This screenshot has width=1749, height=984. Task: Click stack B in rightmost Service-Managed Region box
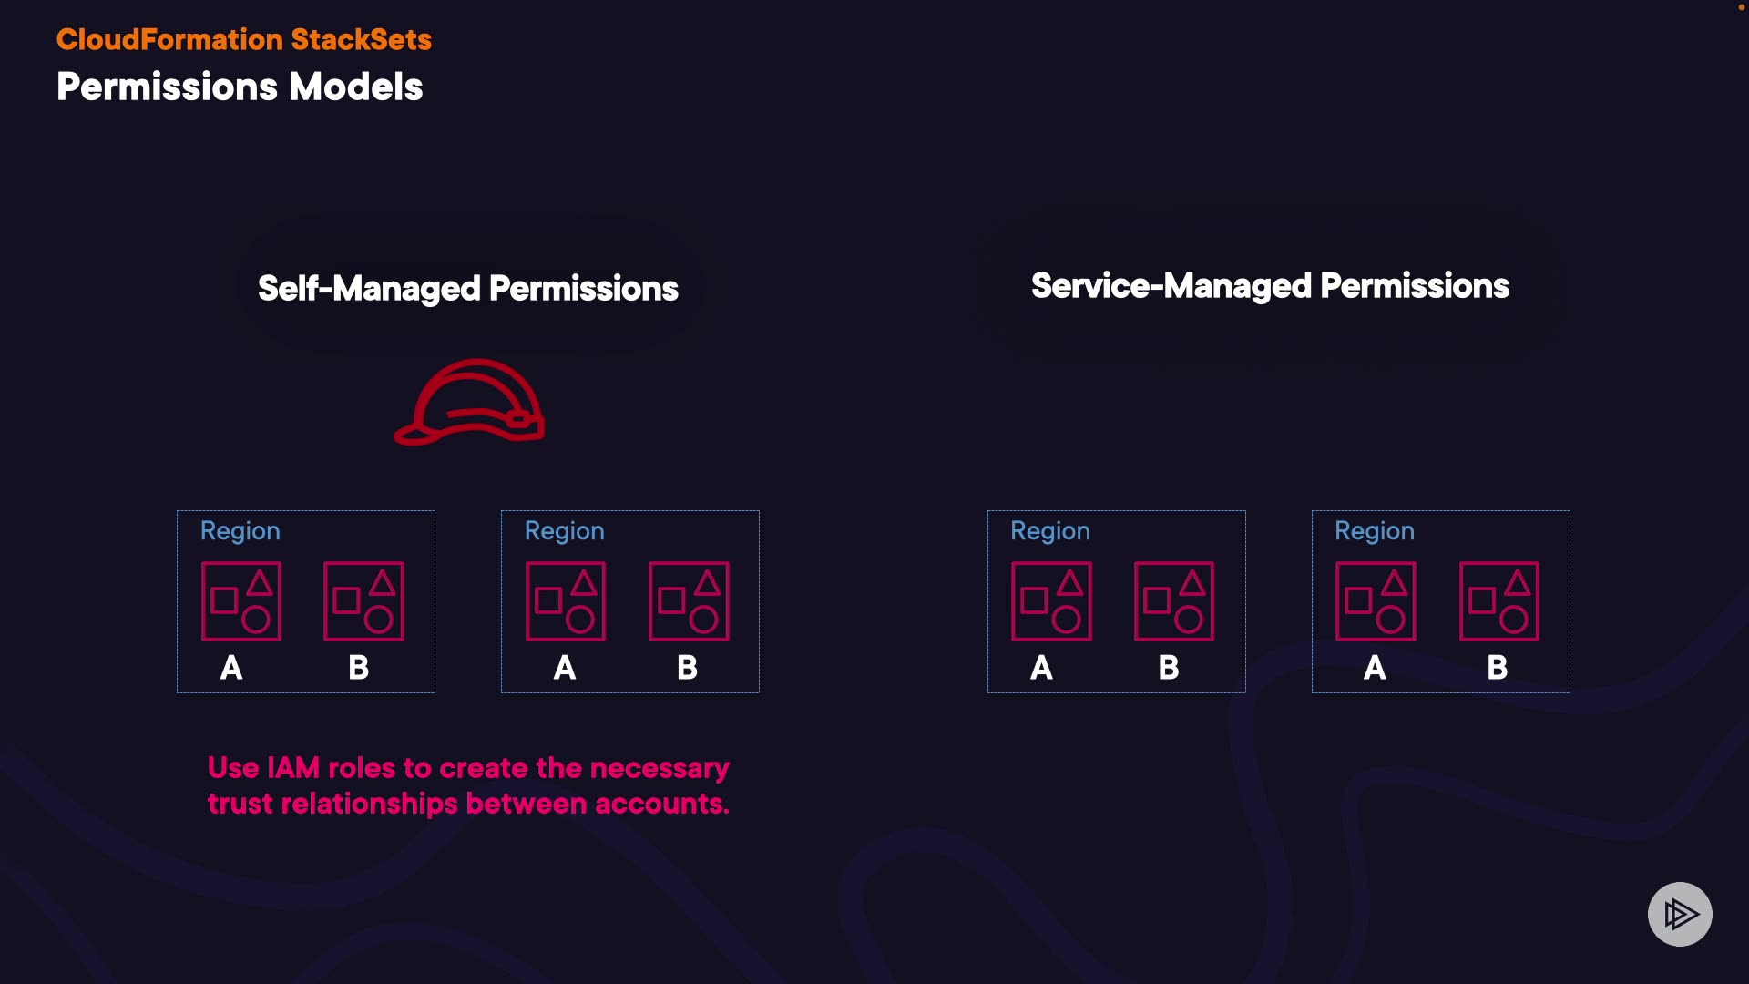[1499, 601]
